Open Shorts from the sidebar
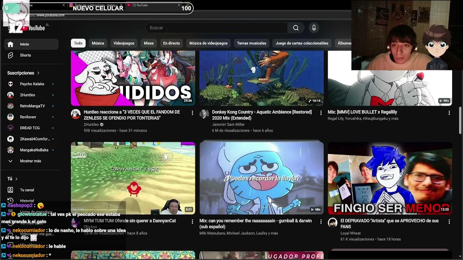Screen dimensions: 463x260 click(x=31, y=55)
